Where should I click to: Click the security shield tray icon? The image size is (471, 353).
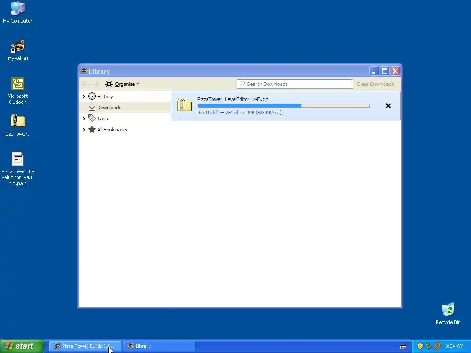coord(420,346)
